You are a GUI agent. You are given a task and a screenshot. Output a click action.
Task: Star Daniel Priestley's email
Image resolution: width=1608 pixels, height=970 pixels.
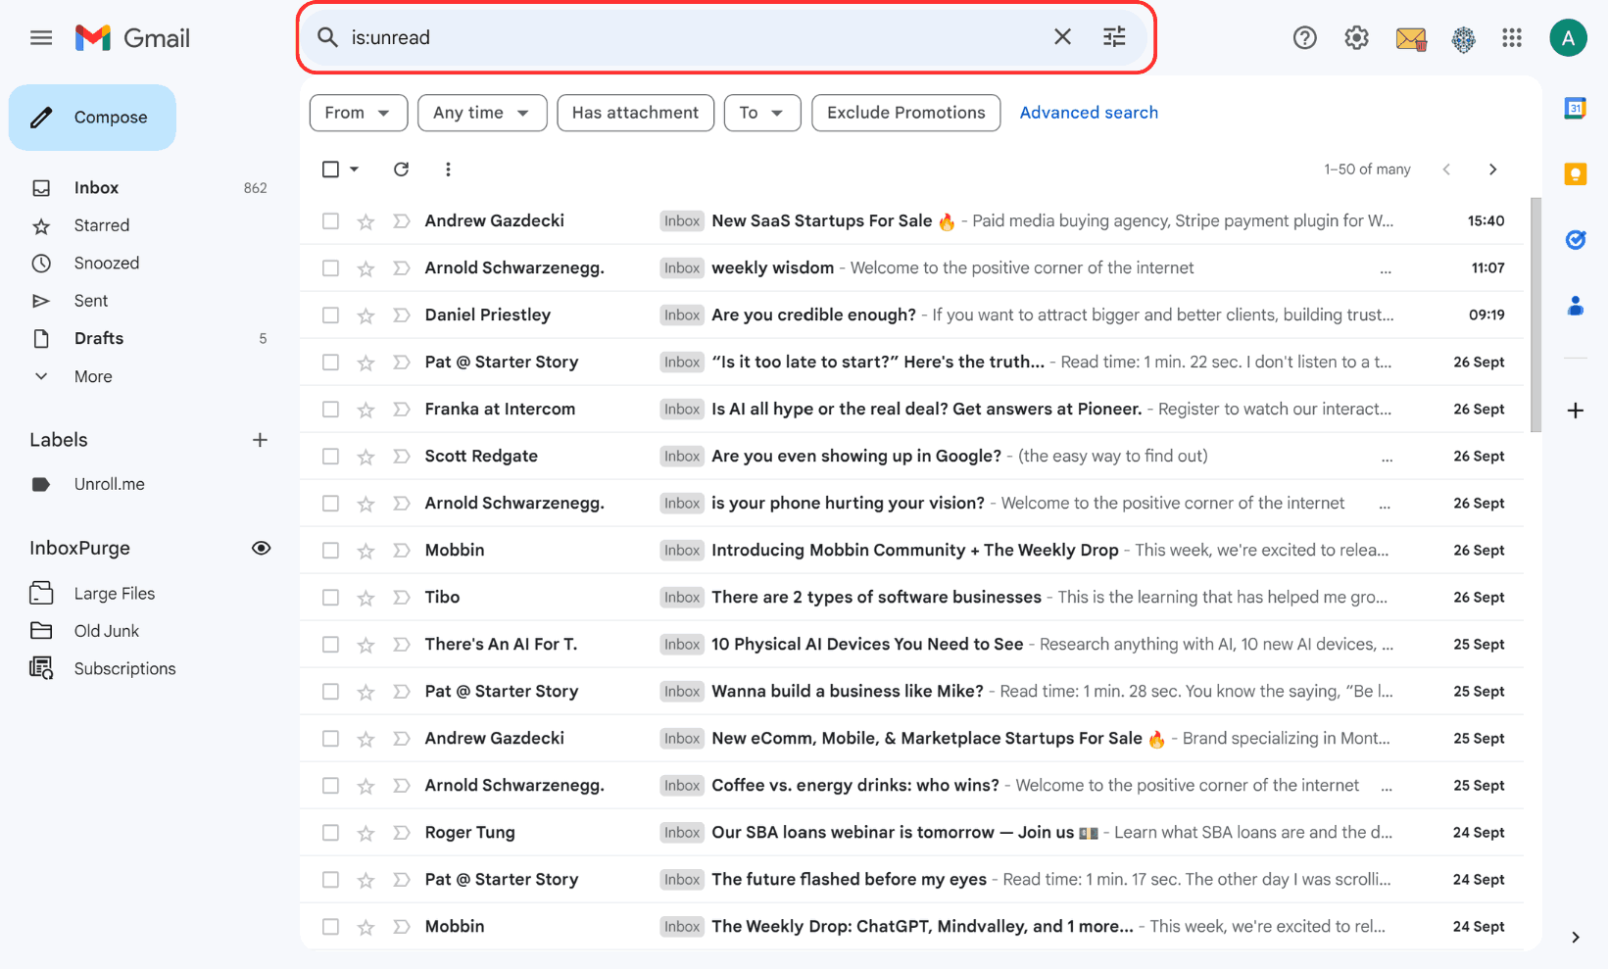point(365,315)
